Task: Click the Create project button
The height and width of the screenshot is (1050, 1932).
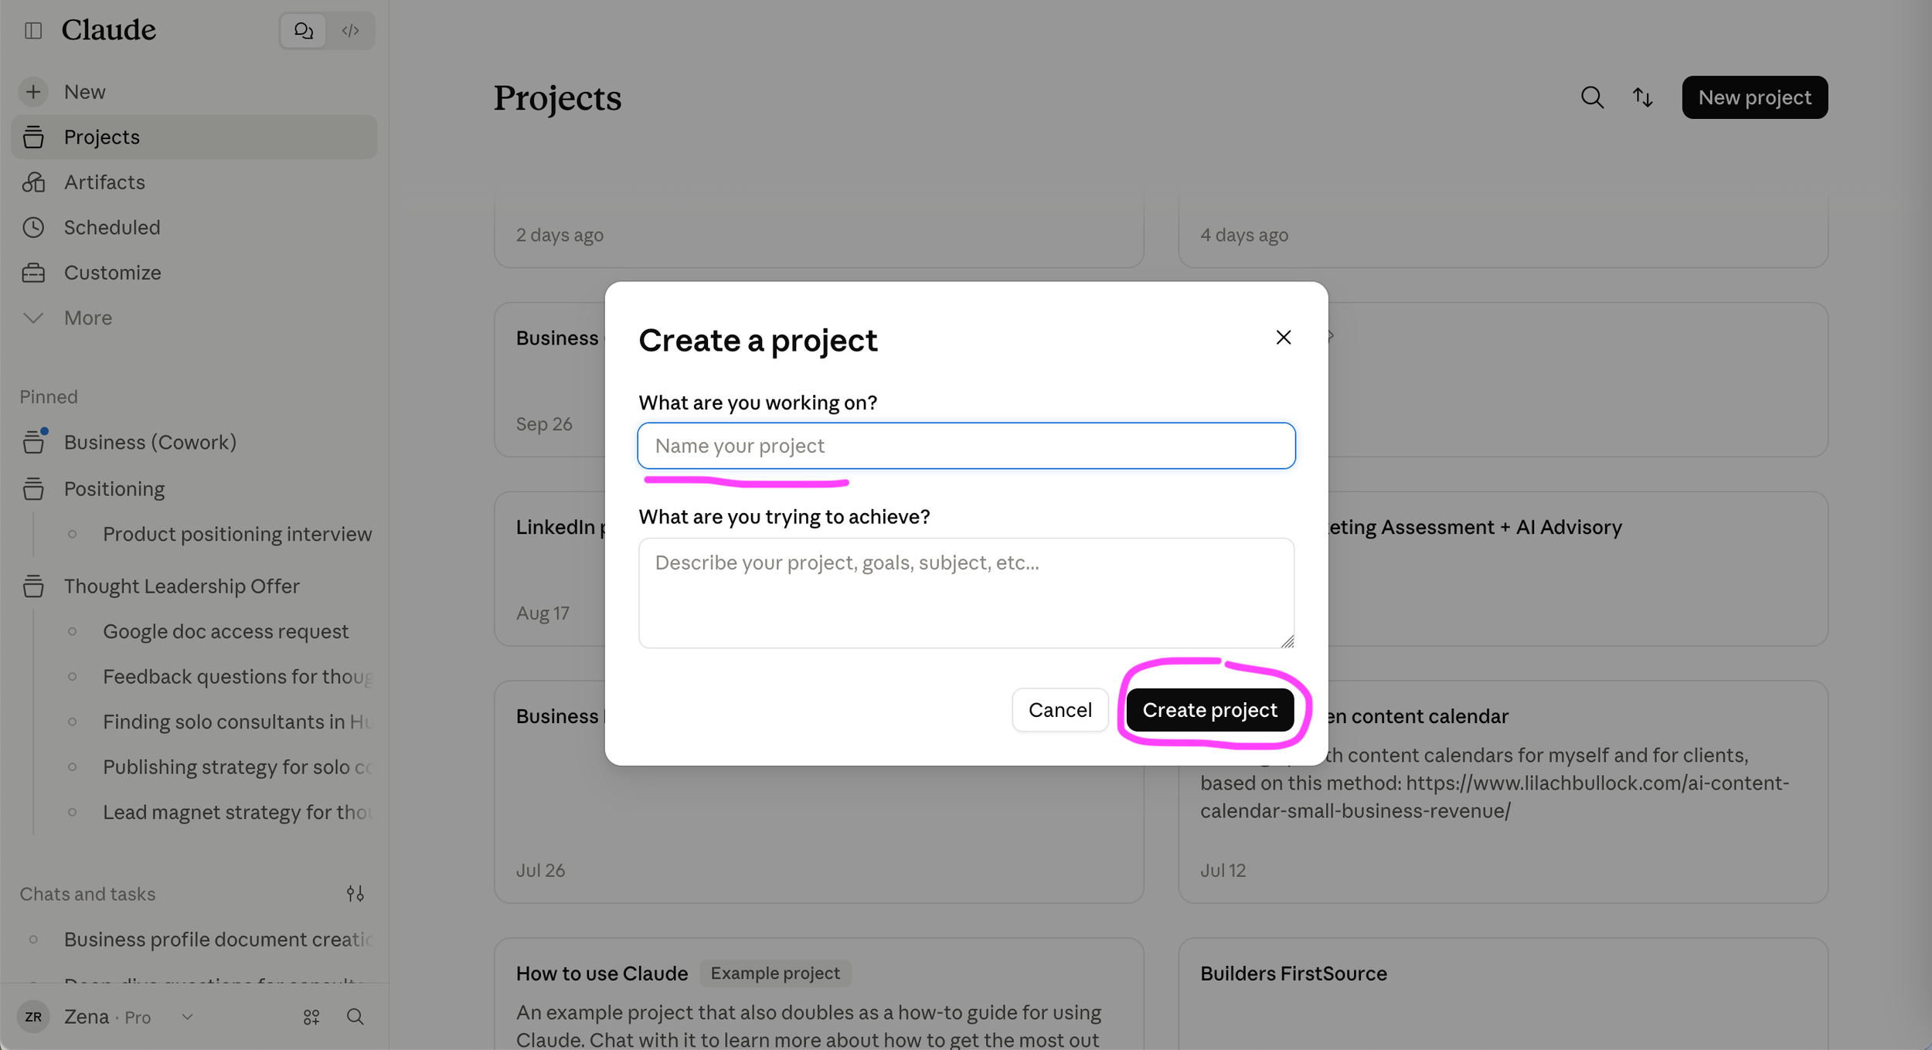Action: [x=1209, y=710]
